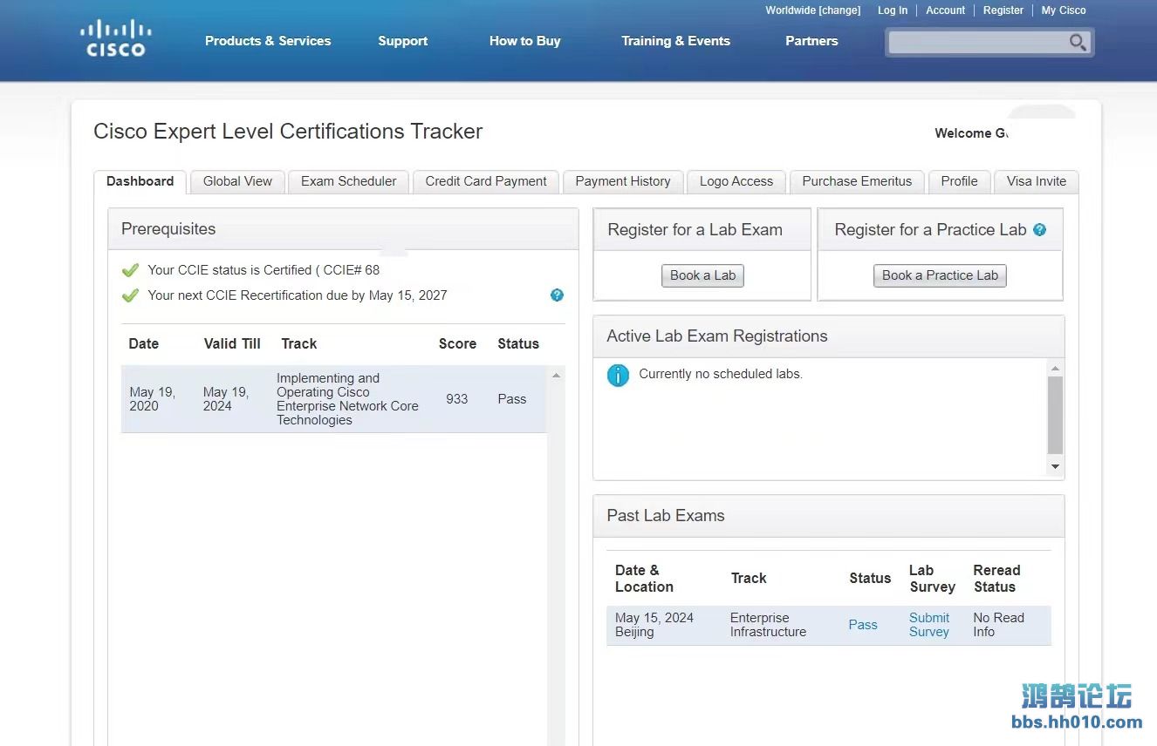Open the Credit Card Payment tab
This screenshot has width=1157, height=746.
[486, 181]
